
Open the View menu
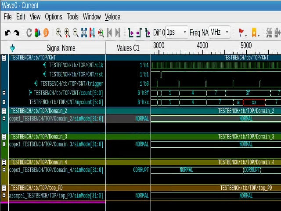pyautogui.click(x=35, y=17)
